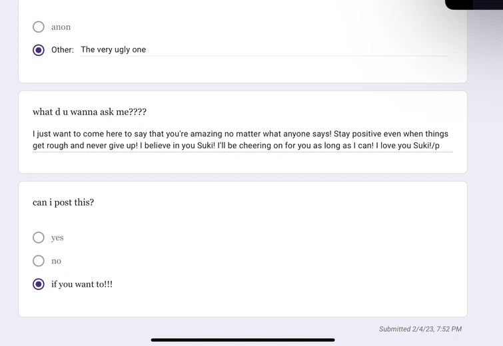Viewport: 503px width, 346px height.
Task: Click the "The very ugly one" text field
Action: coord(263,50)
